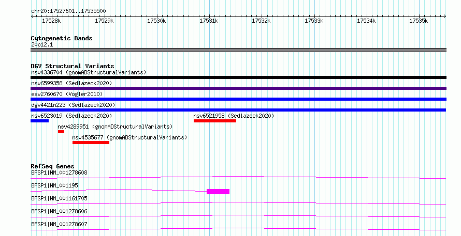Click the 17531k ruler tick label
This screenshot has width=461, height=236.
tap(209, 21)
